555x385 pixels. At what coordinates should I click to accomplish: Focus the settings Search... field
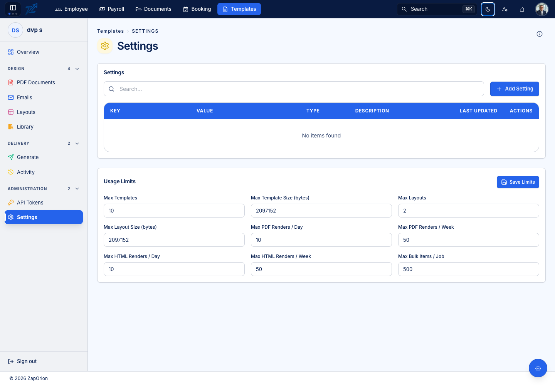coord(294,89)
